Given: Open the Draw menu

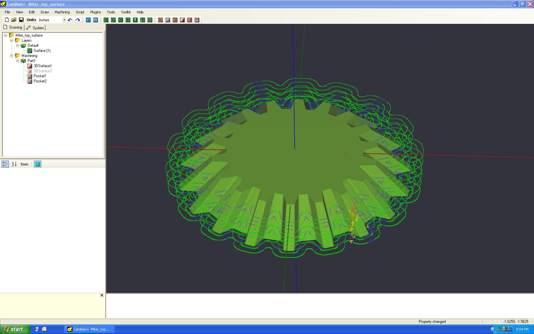Looking at the screenshot, I should (45, 12).
